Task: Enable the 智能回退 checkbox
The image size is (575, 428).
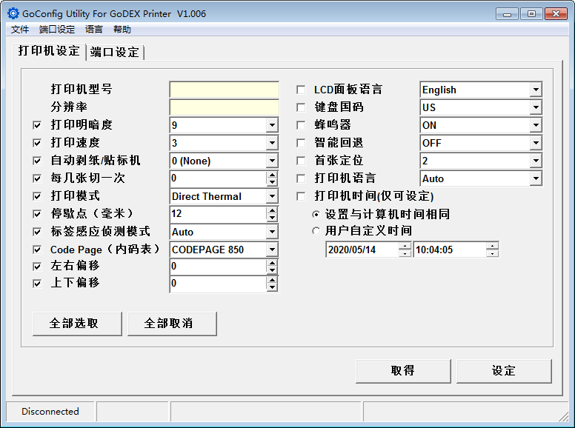Action: coord(301,143)
